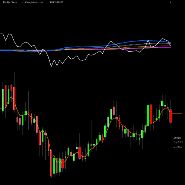185x185 pixels.
Task: Click the volume line starting with 'V:'
Action: 178,142
